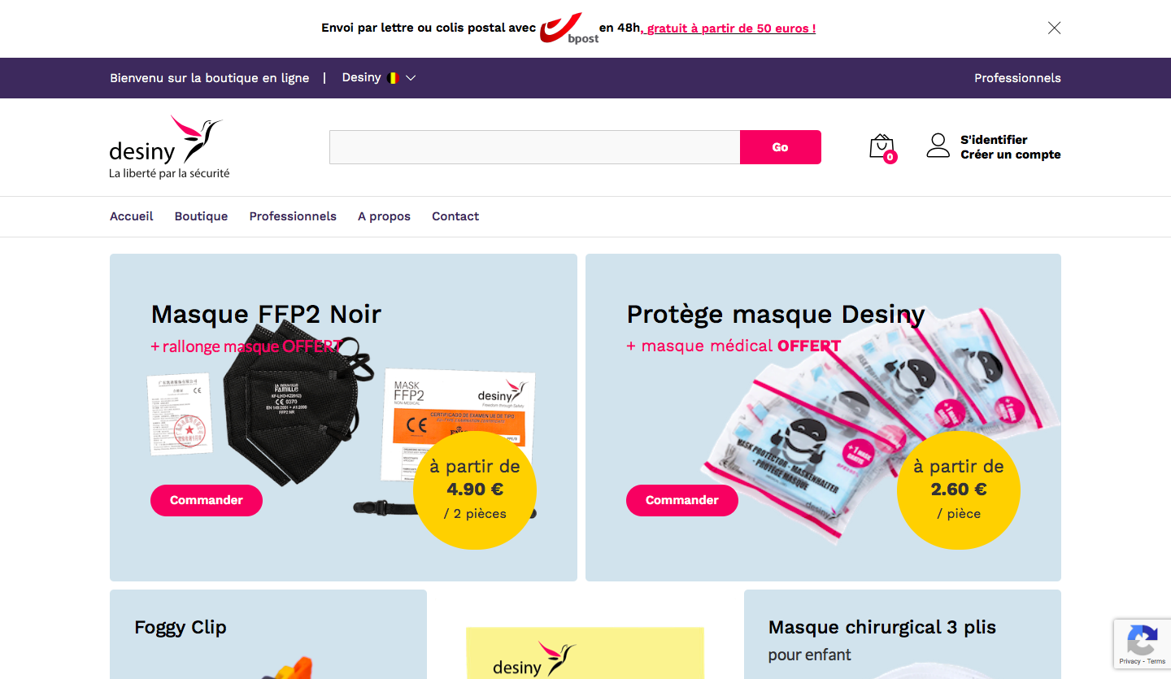Submit search with the Go button

tap(781, 147)
